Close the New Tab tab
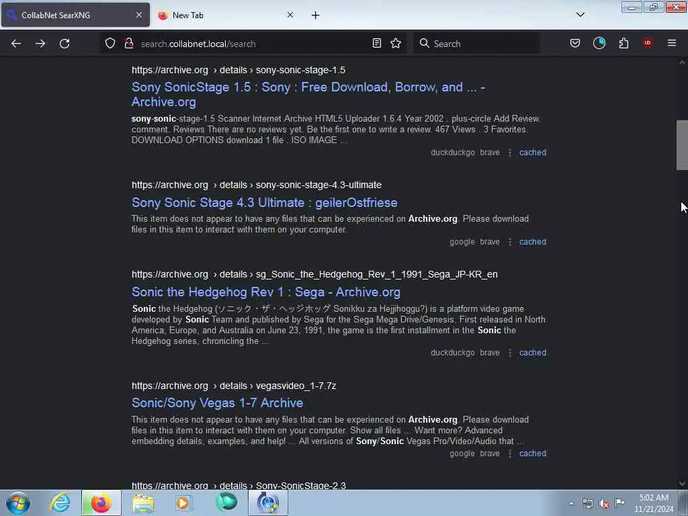Screen dimensions: 688x516 [x=290, y=15]
